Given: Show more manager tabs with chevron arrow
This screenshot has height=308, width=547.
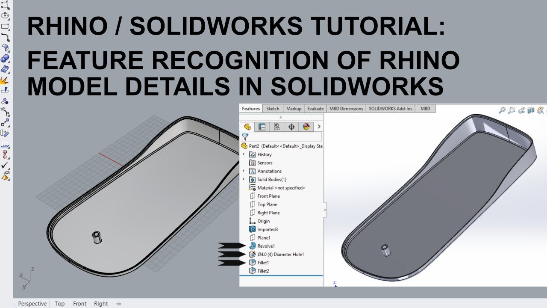Looking at the screenshot, I should [x=319, y=127].
